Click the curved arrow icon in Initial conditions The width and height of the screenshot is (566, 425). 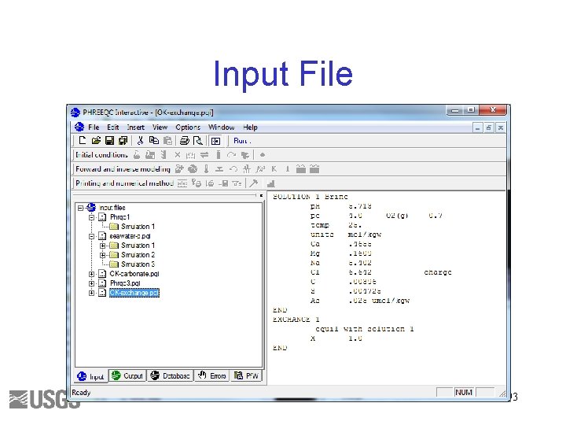[231, 155]
